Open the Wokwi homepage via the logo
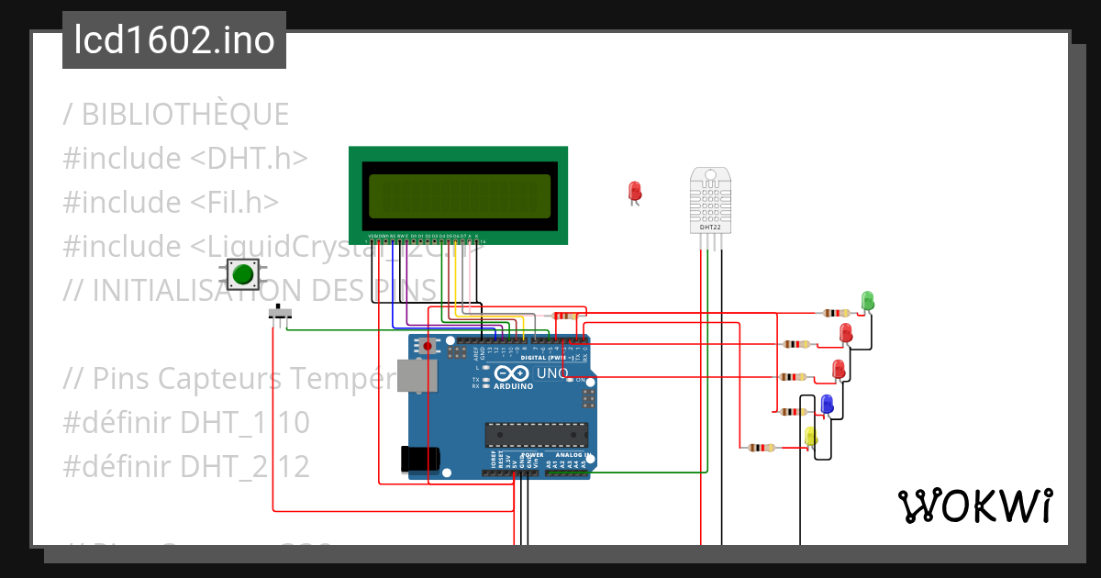1101x578 pixels. click(x=977, y=503)
